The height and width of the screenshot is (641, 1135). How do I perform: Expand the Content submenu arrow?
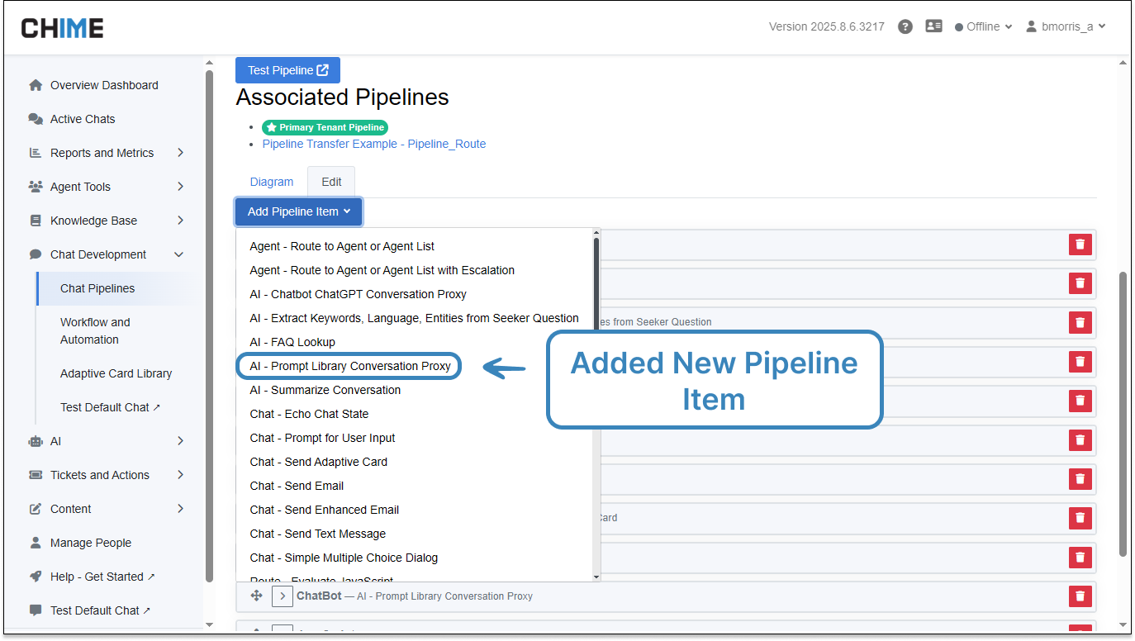click(x=180, y=509)
